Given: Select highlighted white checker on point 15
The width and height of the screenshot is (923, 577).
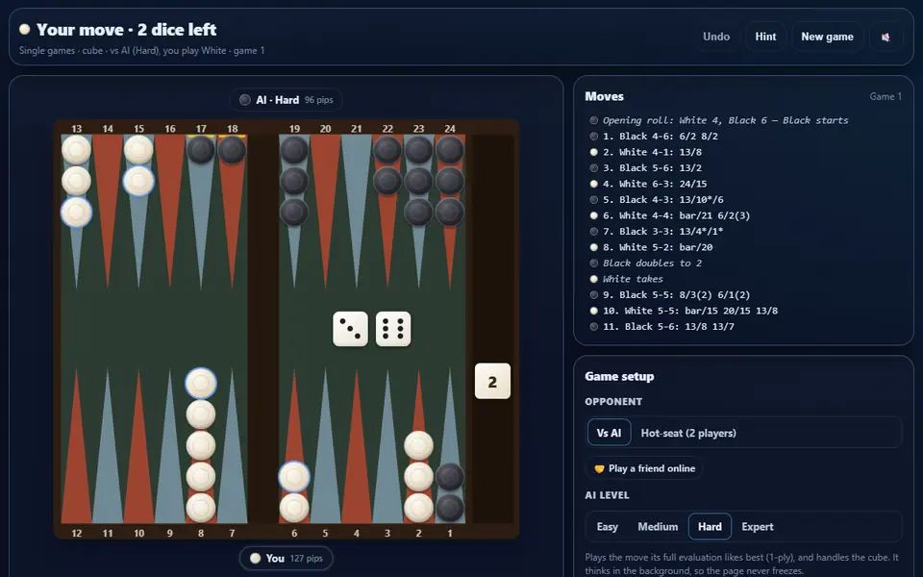Looking at the screenshot, I should click(138, 181).
